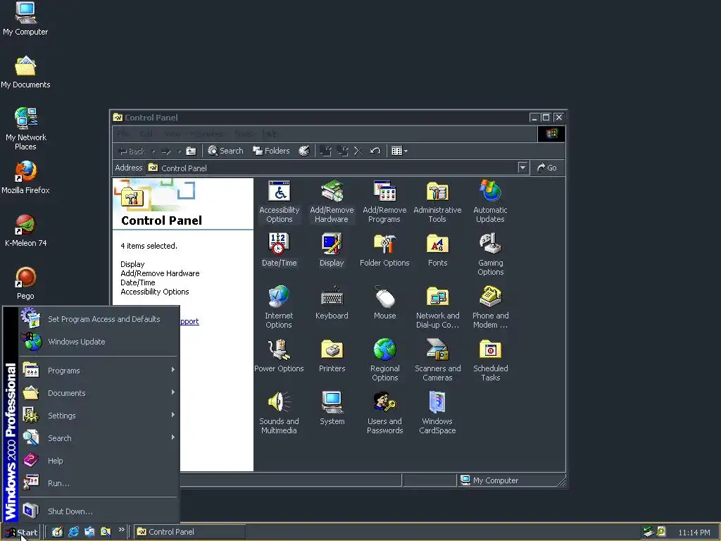Expand the Documents submenu in Start menu

[99, 393]
